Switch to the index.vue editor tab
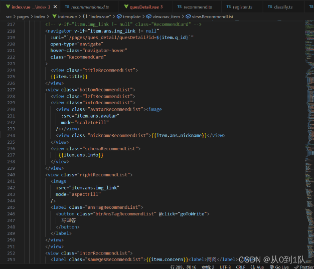The image size is (314, 269). coord(30,7)
